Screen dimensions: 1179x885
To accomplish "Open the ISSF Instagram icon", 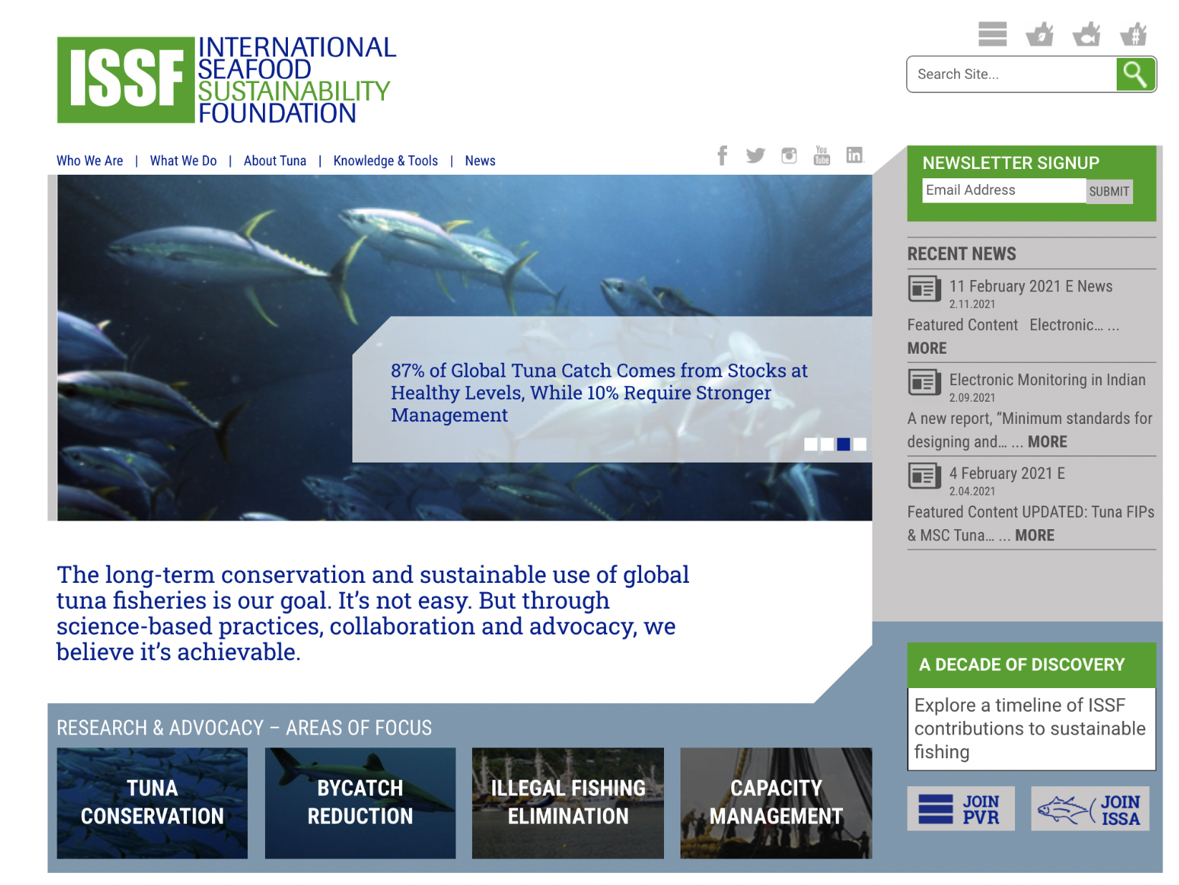I will point(789,155).
